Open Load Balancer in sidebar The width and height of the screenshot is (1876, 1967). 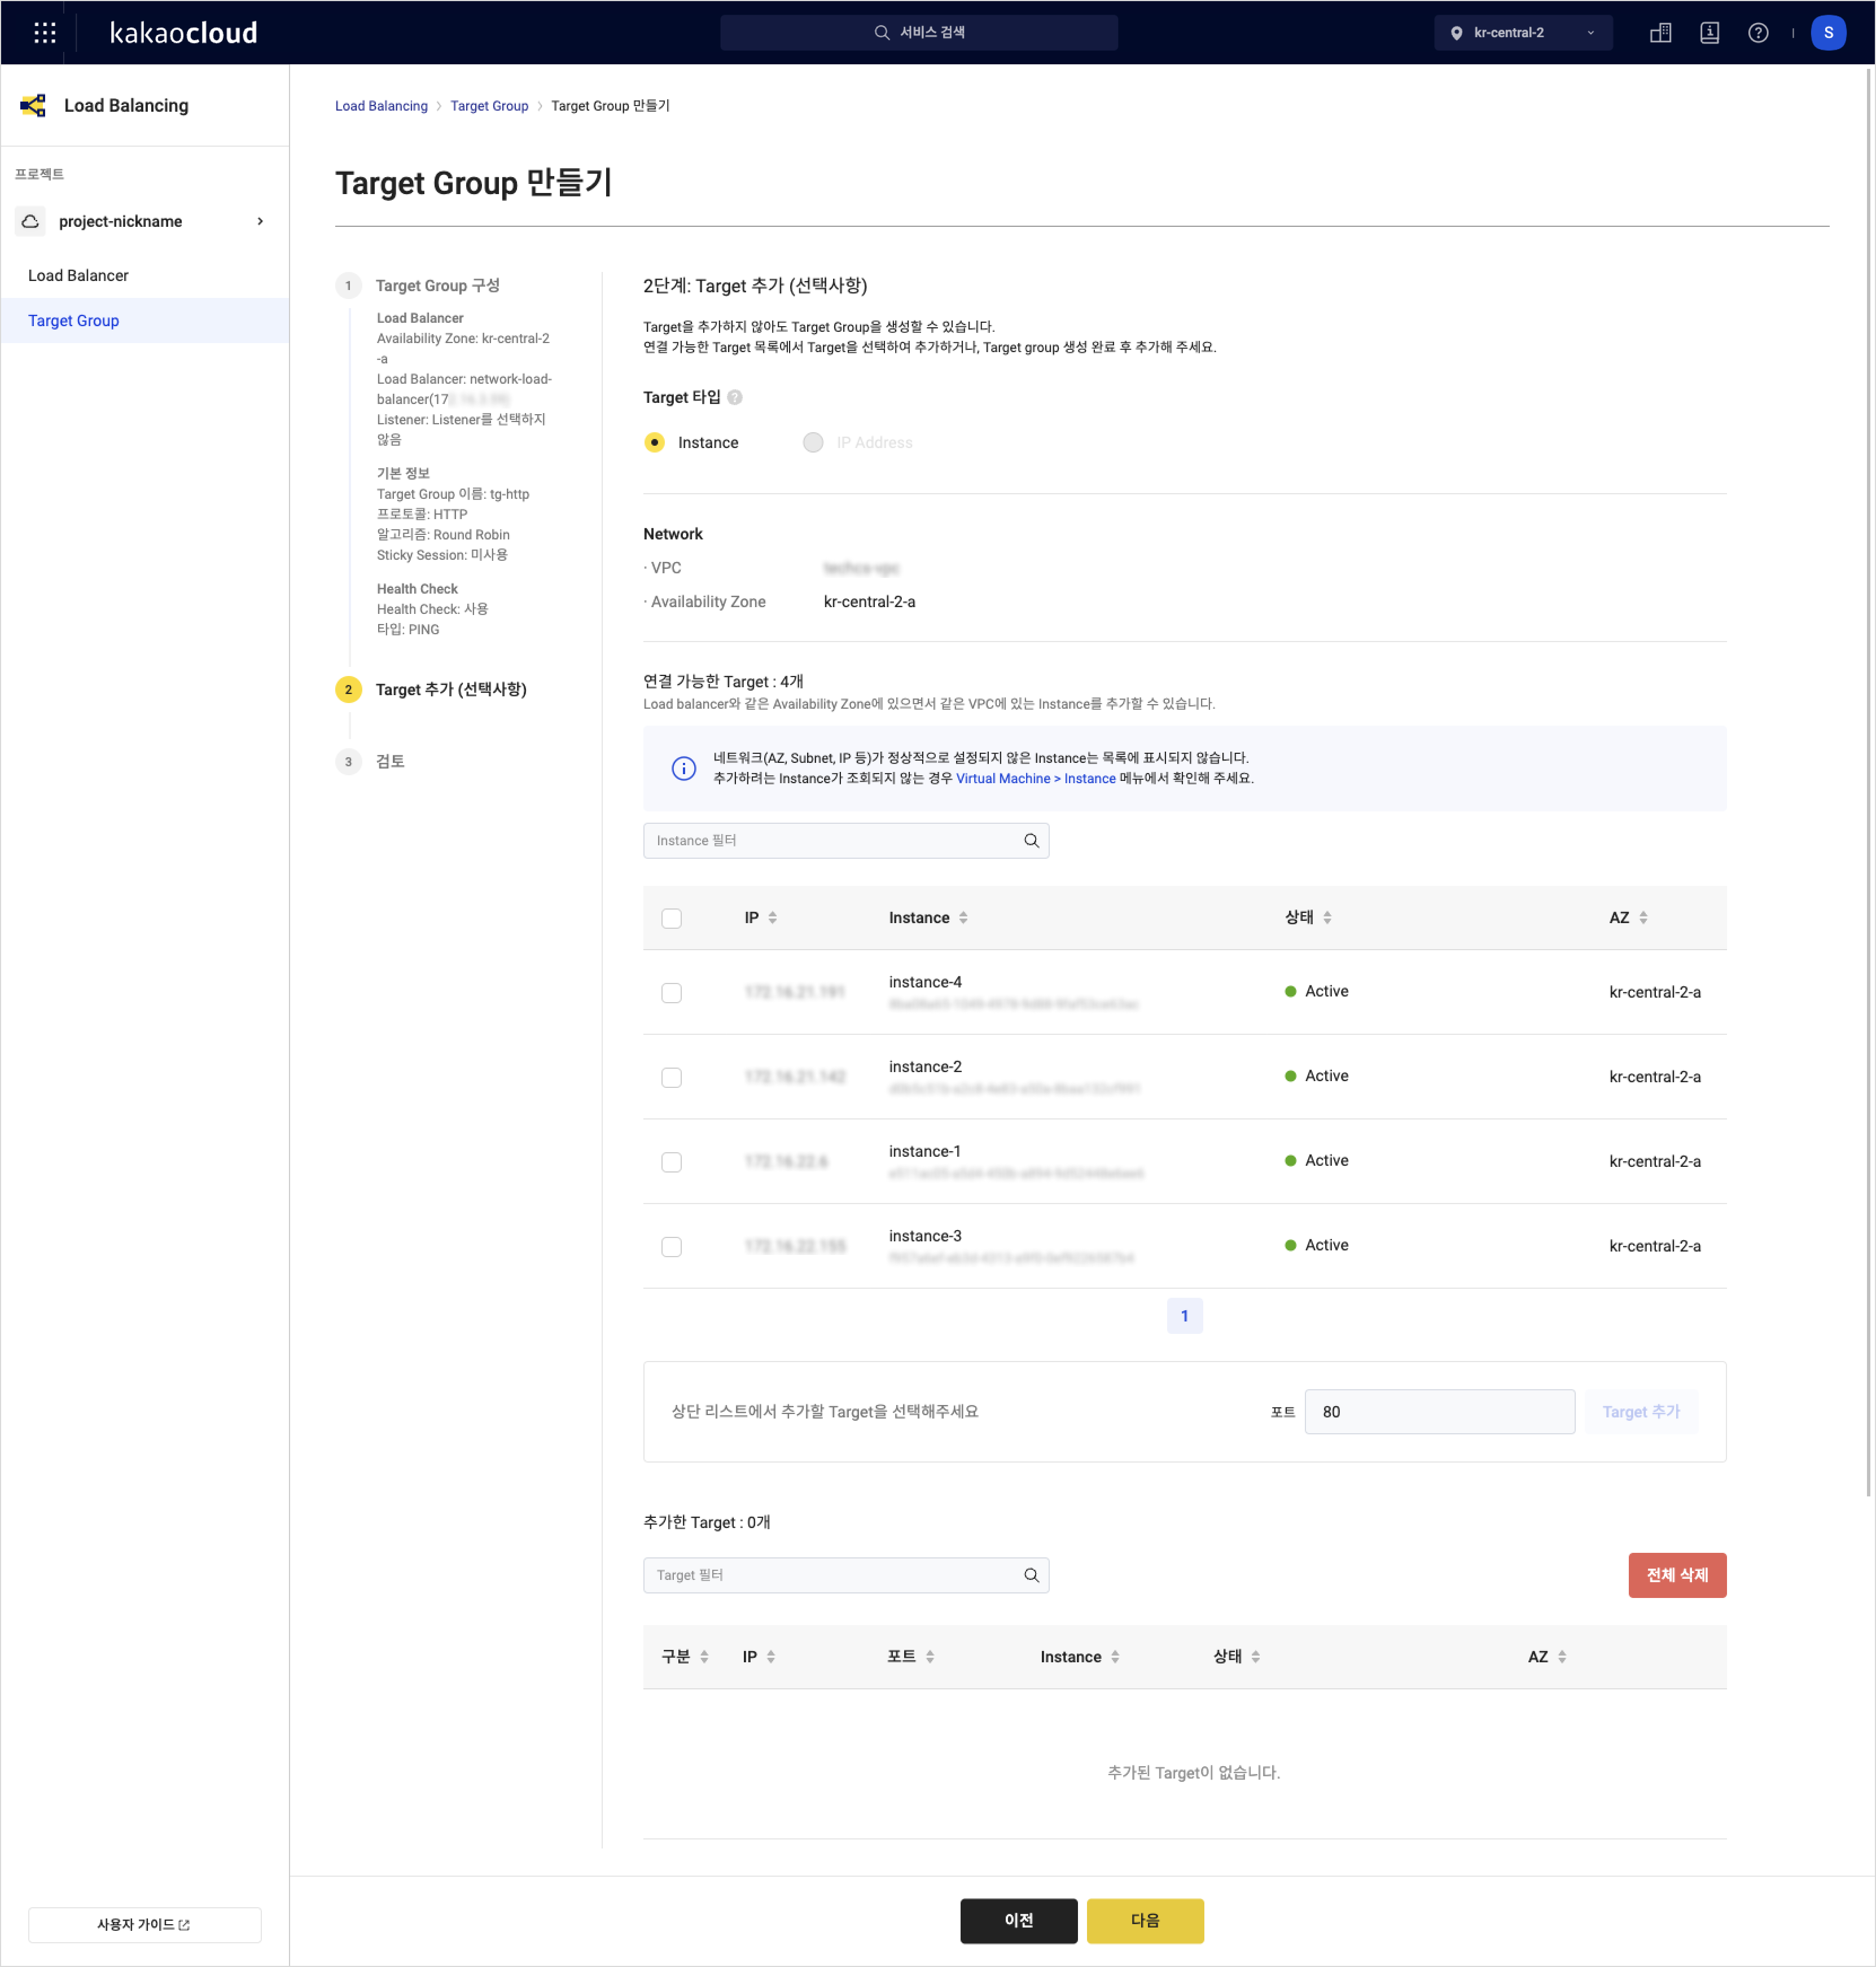pos(78,276)
